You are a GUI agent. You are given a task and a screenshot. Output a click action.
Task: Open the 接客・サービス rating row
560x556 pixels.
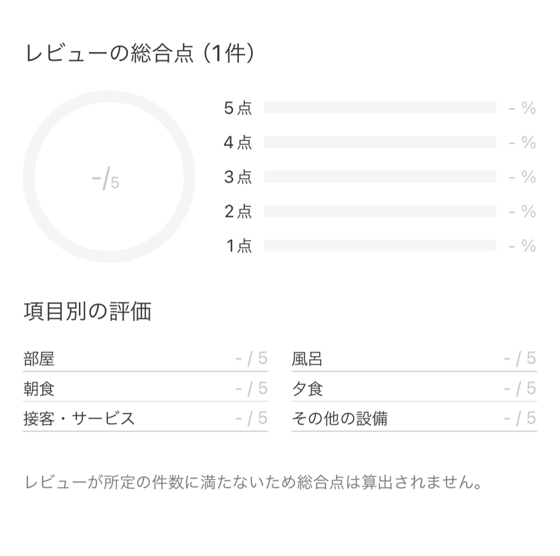pyautogui.click(x=146, y=418)
